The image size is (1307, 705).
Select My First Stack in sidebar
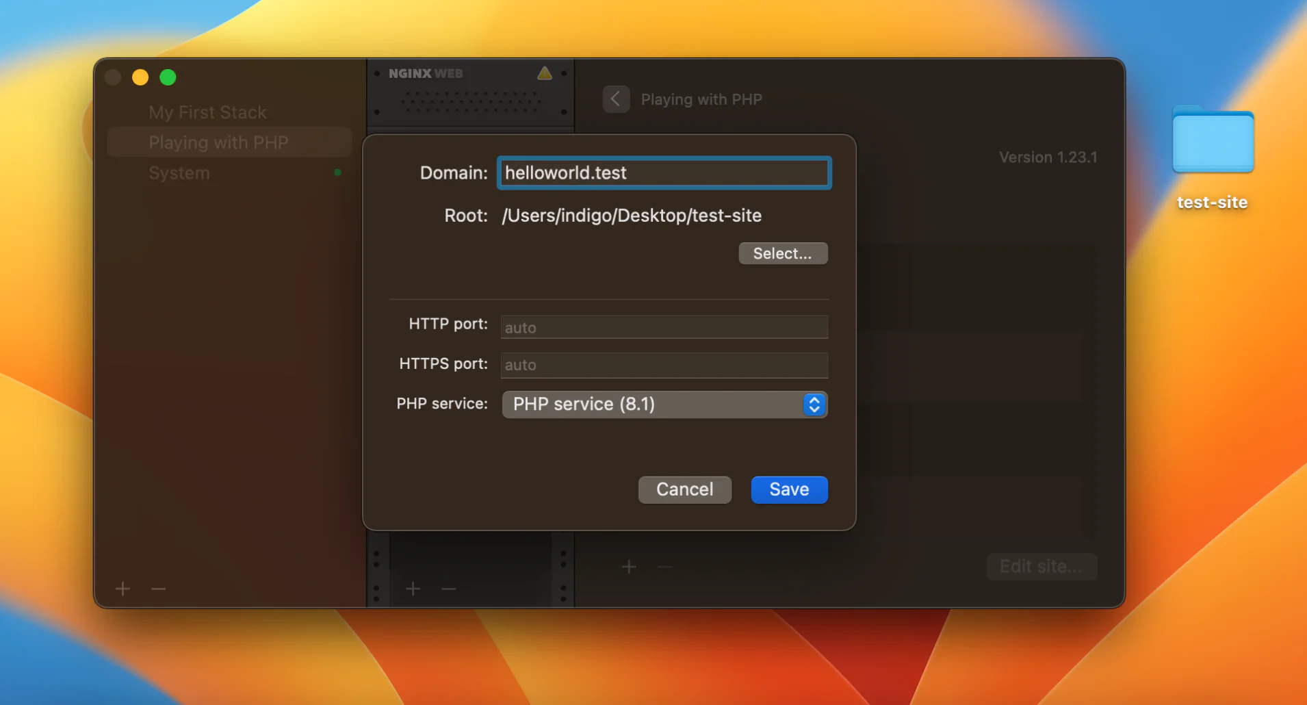tap(207, 112)
